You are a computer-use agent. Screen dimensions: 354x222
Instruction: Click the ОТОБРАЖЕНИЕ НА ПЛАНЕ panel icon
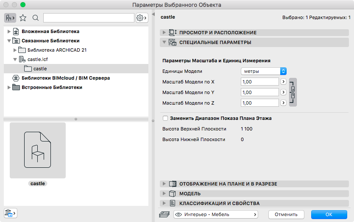173,184
